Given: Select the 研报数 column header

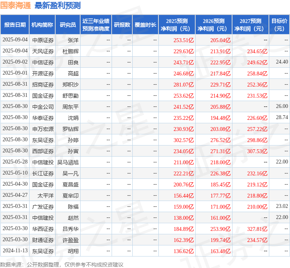Looking at the screenshot, I should tap(122, 25).
